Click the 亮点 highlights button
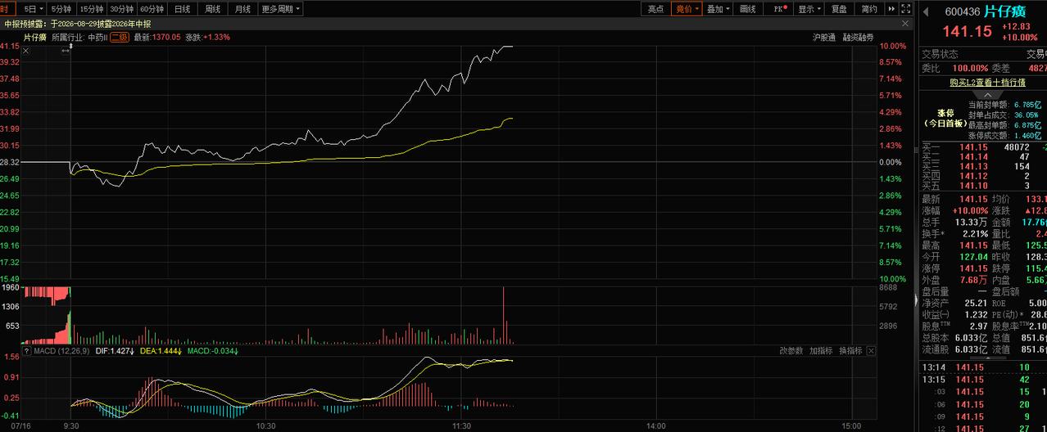The image size is (1047, 432). click(x=655, y=9)
